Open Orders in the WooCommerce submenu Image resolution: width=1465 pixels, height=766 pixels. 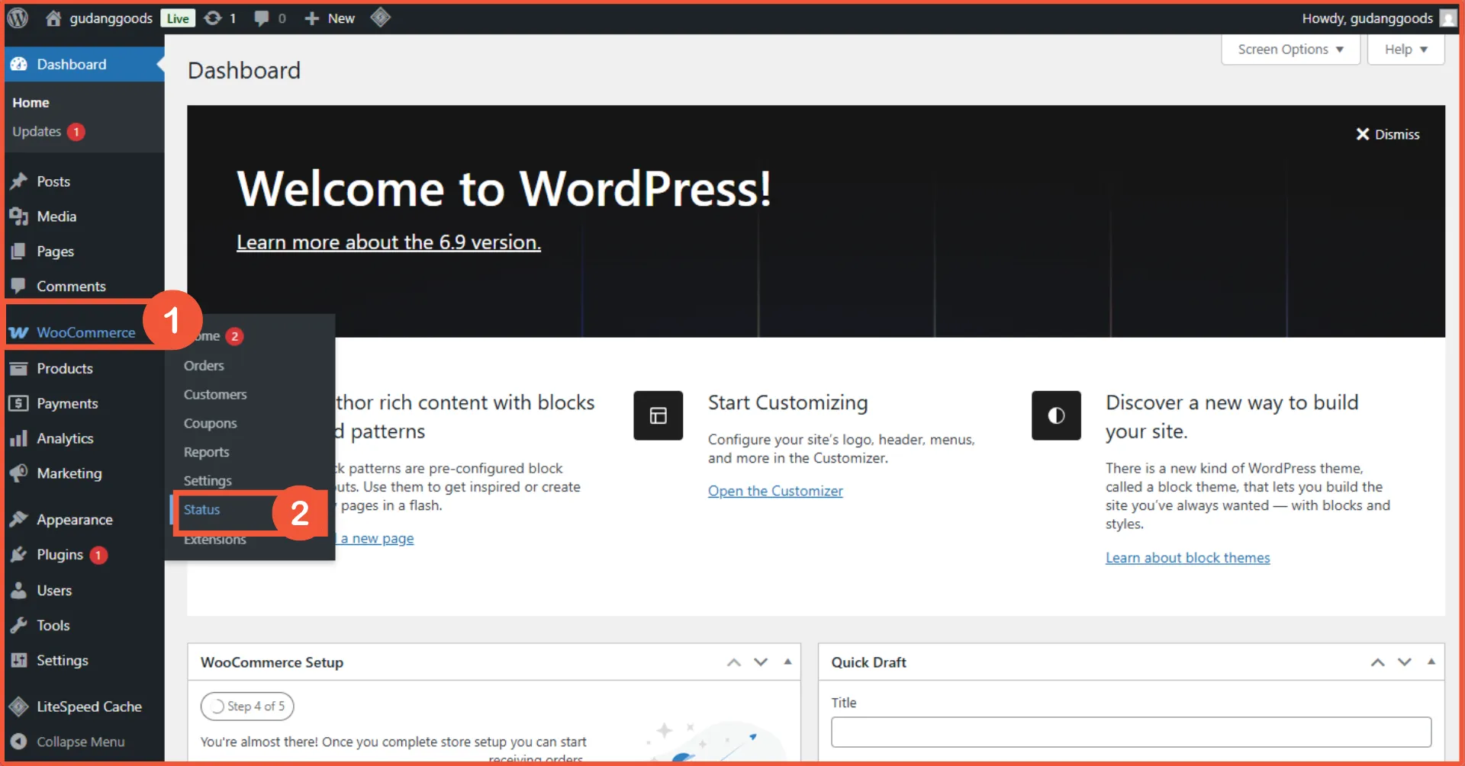point(203,365)
